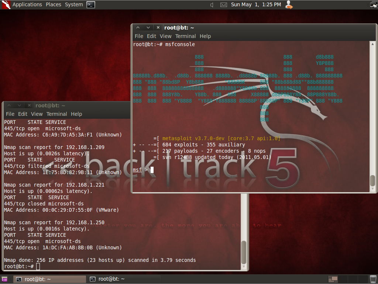This screenshot has width=378, height=284.
Task: Mute audio via the speaker icon in top panel
Action: point(211,5)
